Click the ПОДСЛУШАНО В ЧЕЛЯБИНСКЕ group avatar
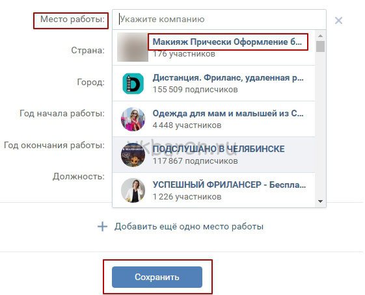Screen dimensions: 365x295 tap(133, 155)
